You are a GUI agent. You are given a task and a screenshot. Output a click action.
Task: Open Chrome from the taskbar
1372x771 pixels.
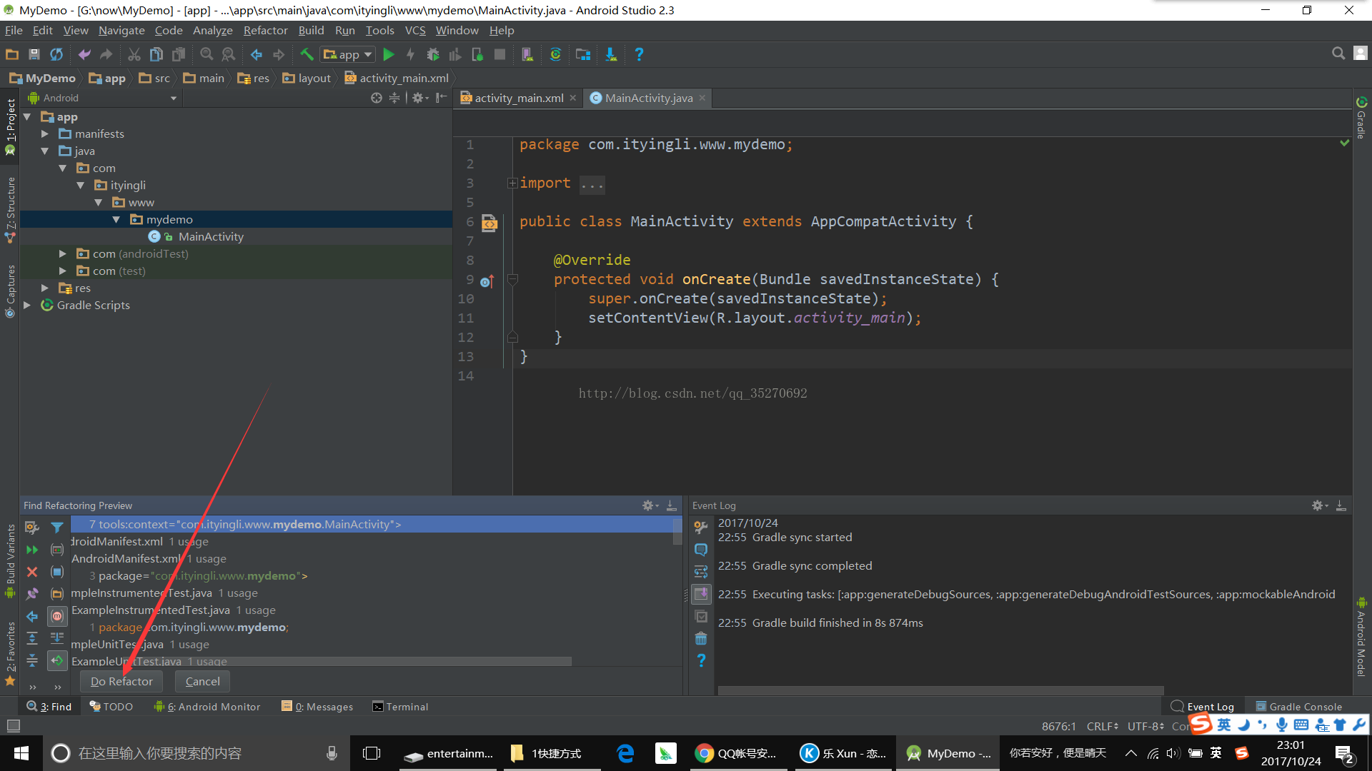(x=738, y=753)
